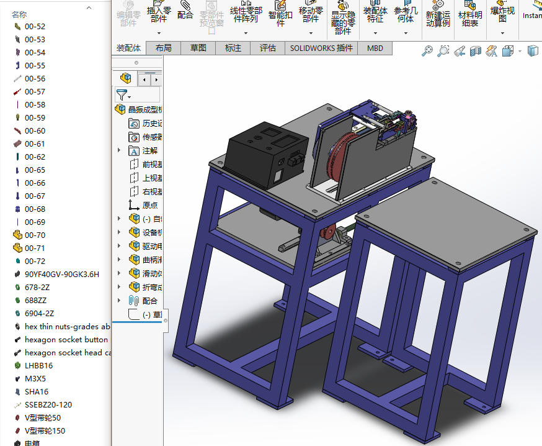Open the Bill of Materials (材料明细表) tool
Viewport: 542px width, 446px height.
(x=470, y=14)
